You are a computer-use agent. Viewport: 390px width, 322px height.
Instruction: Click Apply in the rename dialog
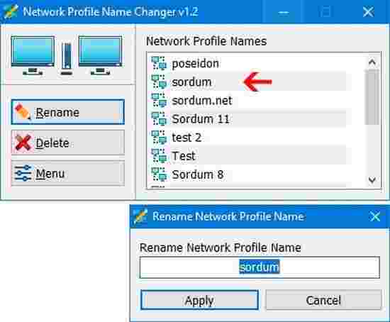(x=199, y=300)
